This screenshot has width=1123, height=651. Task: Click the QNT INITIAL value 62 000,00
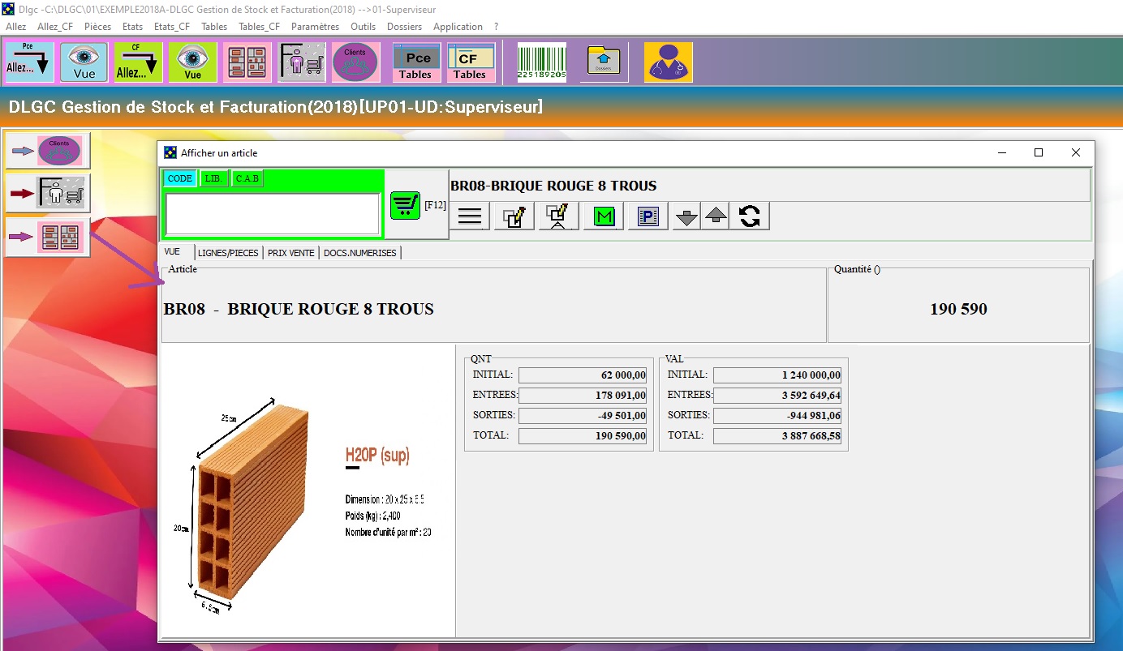pyautogui.click(x=583, y=375)
